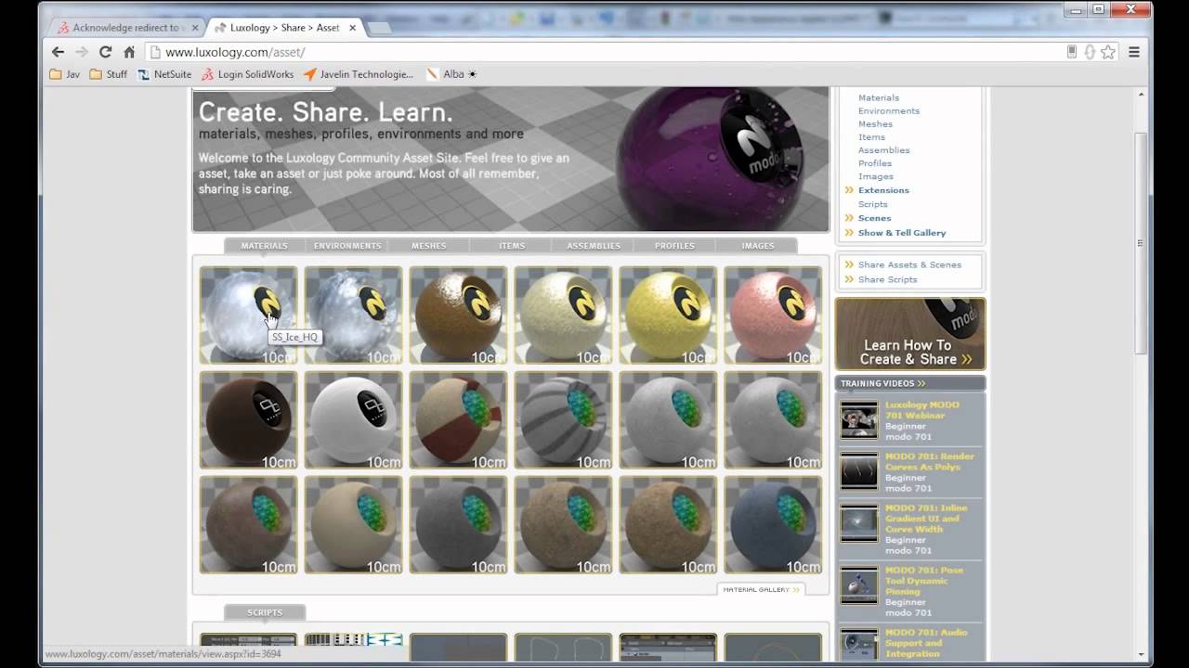This screenshot has width=1189, height=668.
Task: Open the TRAINING VIDEOS header link
Action: (882, 383)
